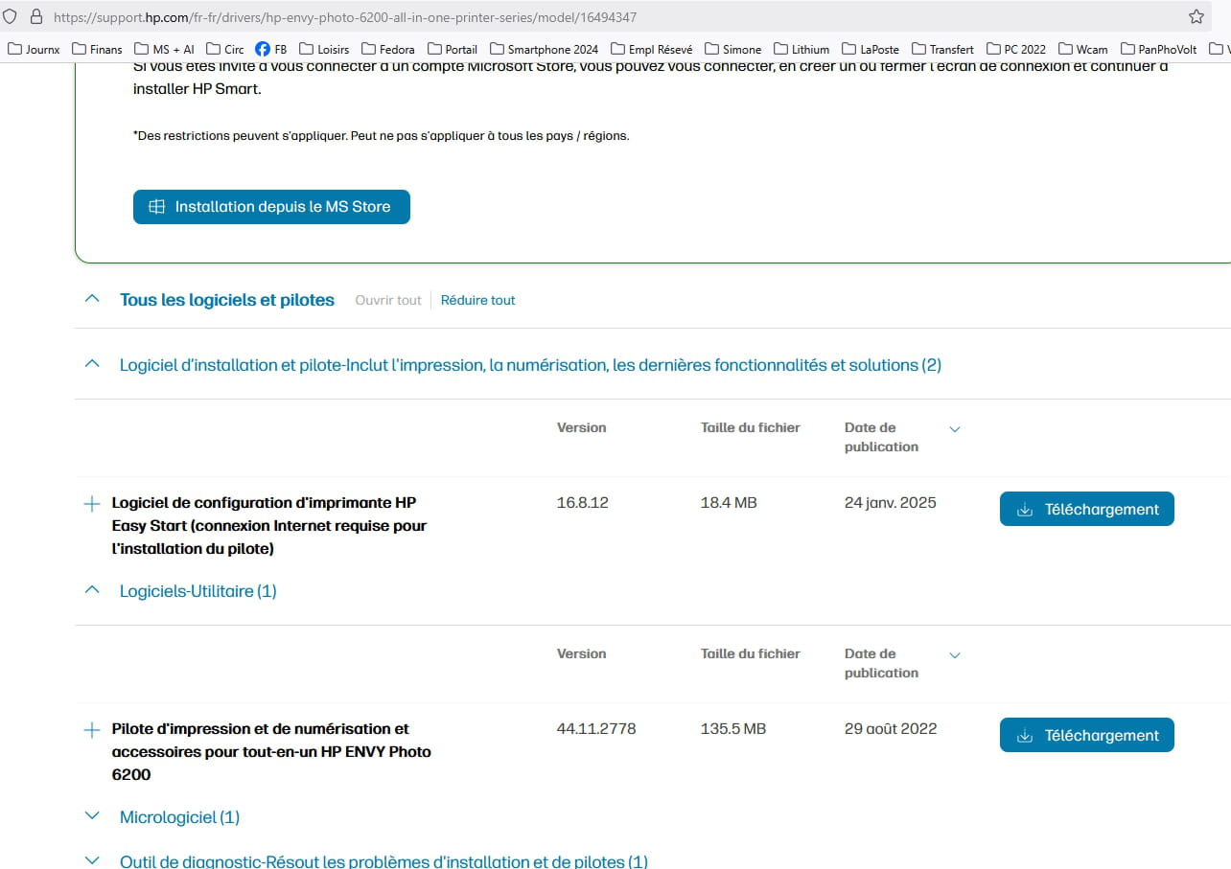The width and height of the screenshot is (1231, 869).
Task: Collapse the Logiciel d'installation et pilote category
Action: (x=92, y=364)
